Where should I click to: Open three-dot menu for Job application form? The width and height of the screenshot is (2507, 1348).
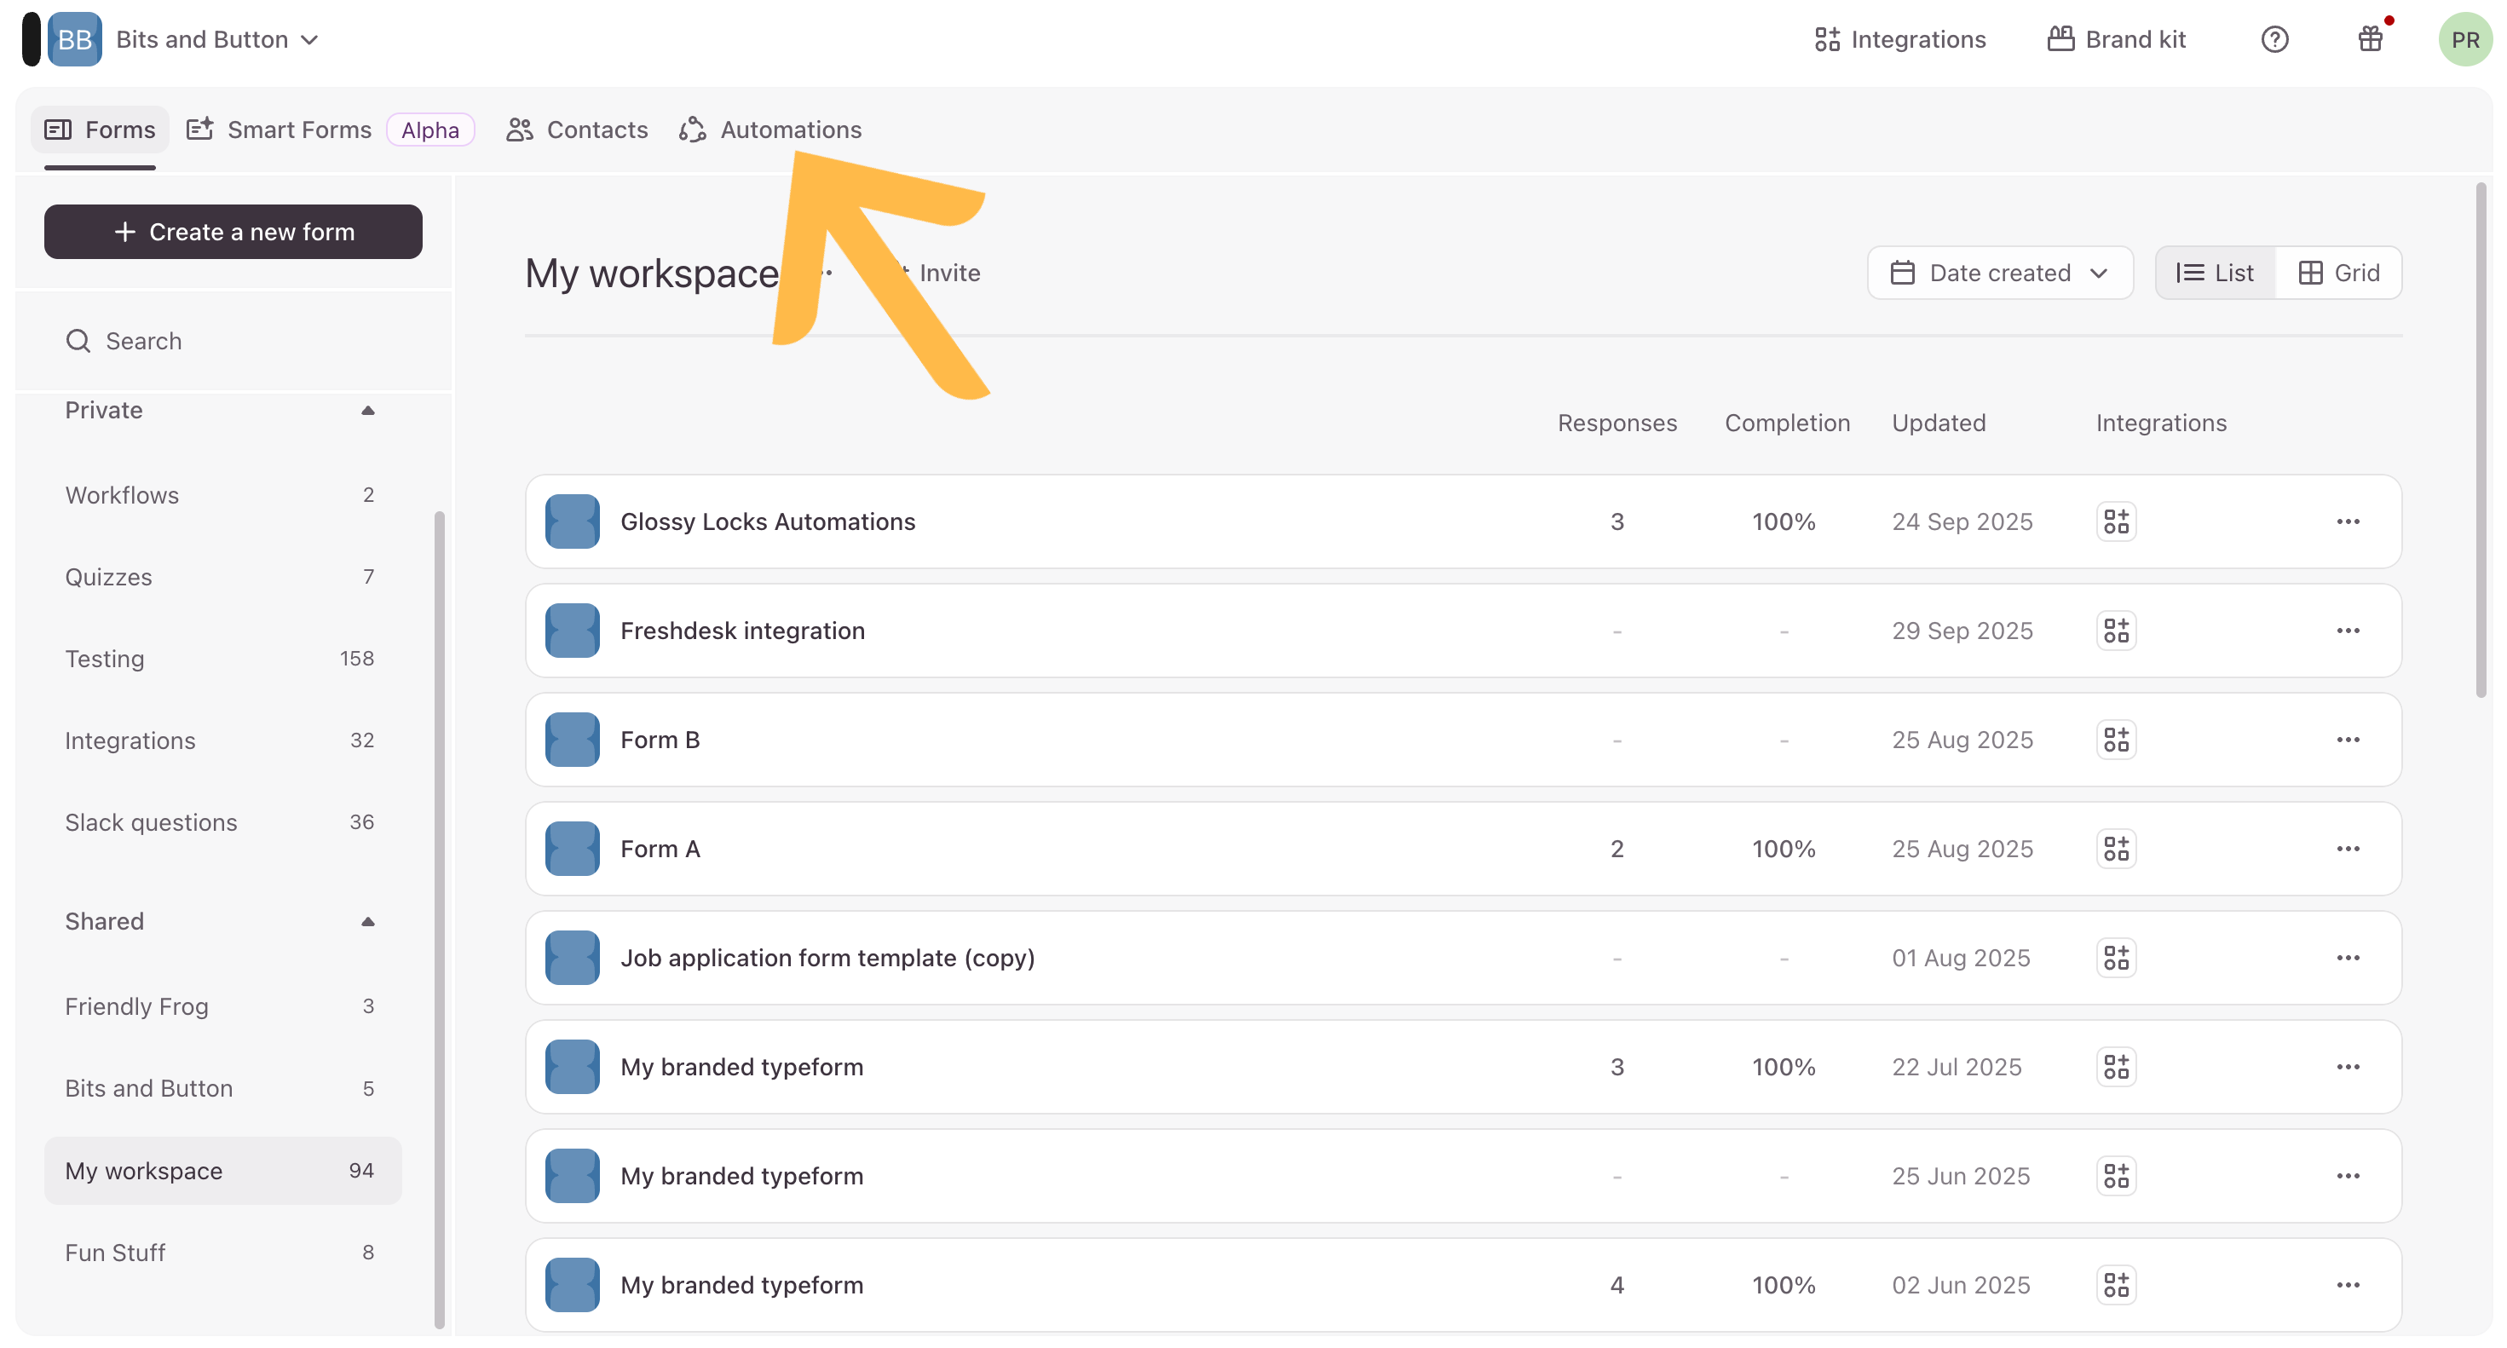2348,958
